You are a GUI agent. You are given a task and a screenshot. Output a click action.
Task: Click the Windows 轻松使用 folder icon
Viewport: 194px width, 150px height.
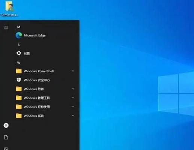tap(19, 107)
